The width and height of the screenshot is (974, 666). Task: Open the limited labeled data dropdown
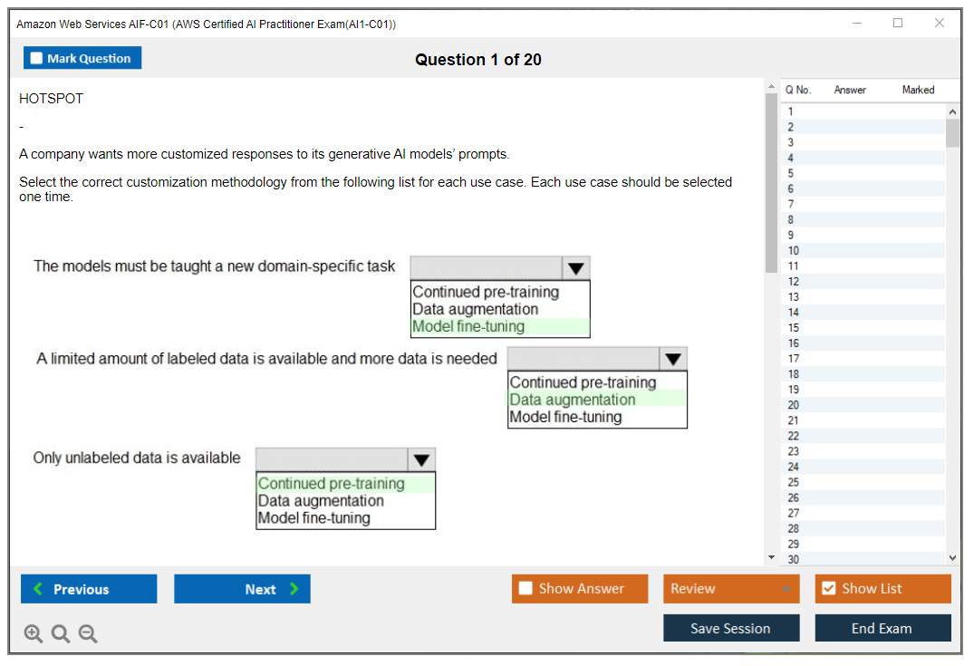(673, 358)
